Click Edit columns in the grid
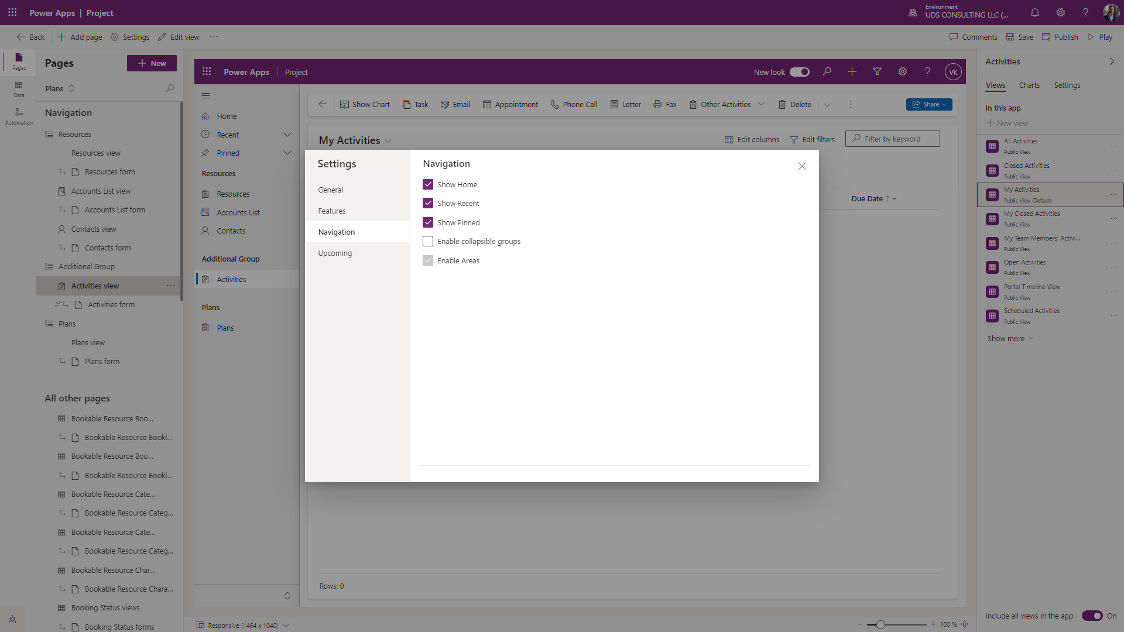Image resolution: width=1124 pixels, height=632 pixels. point(752,139)
